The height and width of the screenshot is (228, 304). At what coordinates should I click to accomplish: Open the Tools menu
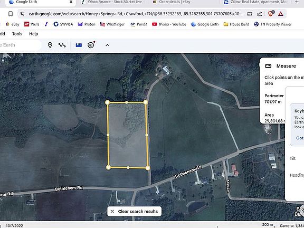[x=17, y=34]
